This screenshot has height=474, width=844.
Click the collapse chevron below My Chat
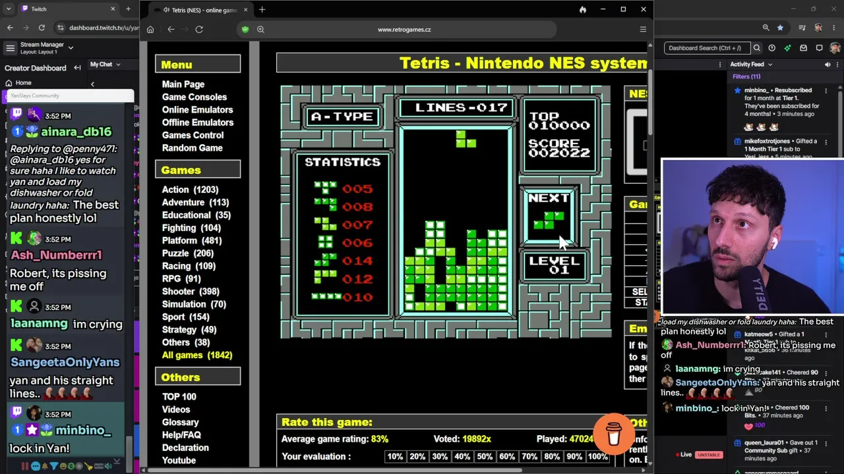92,84
